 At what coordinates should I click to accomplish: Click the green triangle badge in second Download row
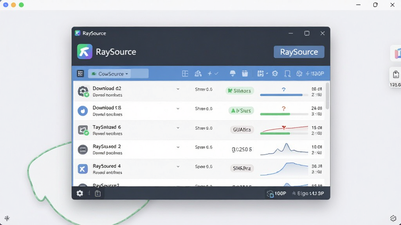coord(241,111)
